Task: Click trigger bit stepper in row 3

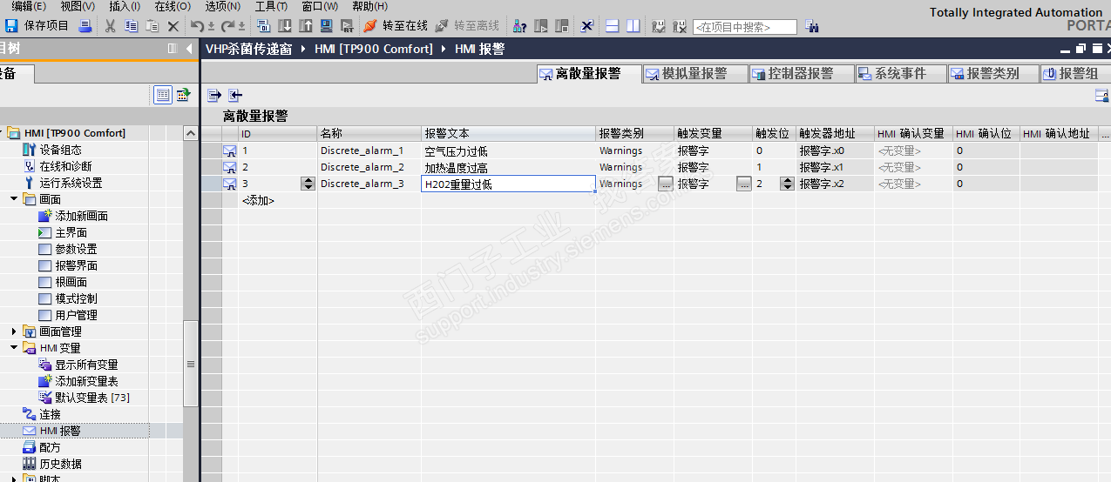Action: (x=787, y=184)
